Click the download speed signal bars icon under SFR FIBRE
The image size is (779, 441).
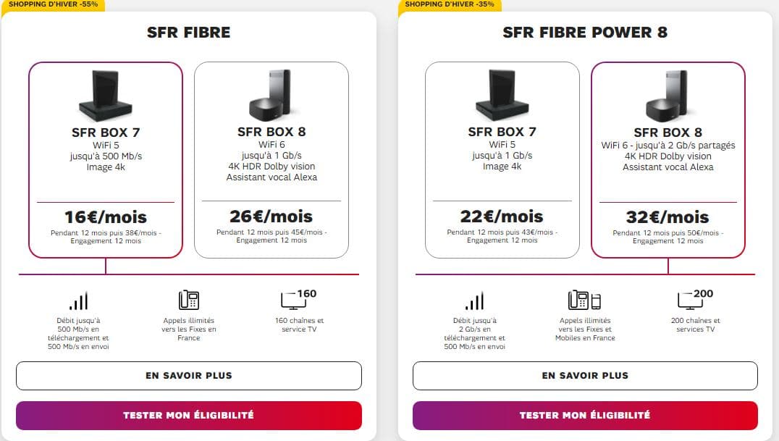click(77, 298)
